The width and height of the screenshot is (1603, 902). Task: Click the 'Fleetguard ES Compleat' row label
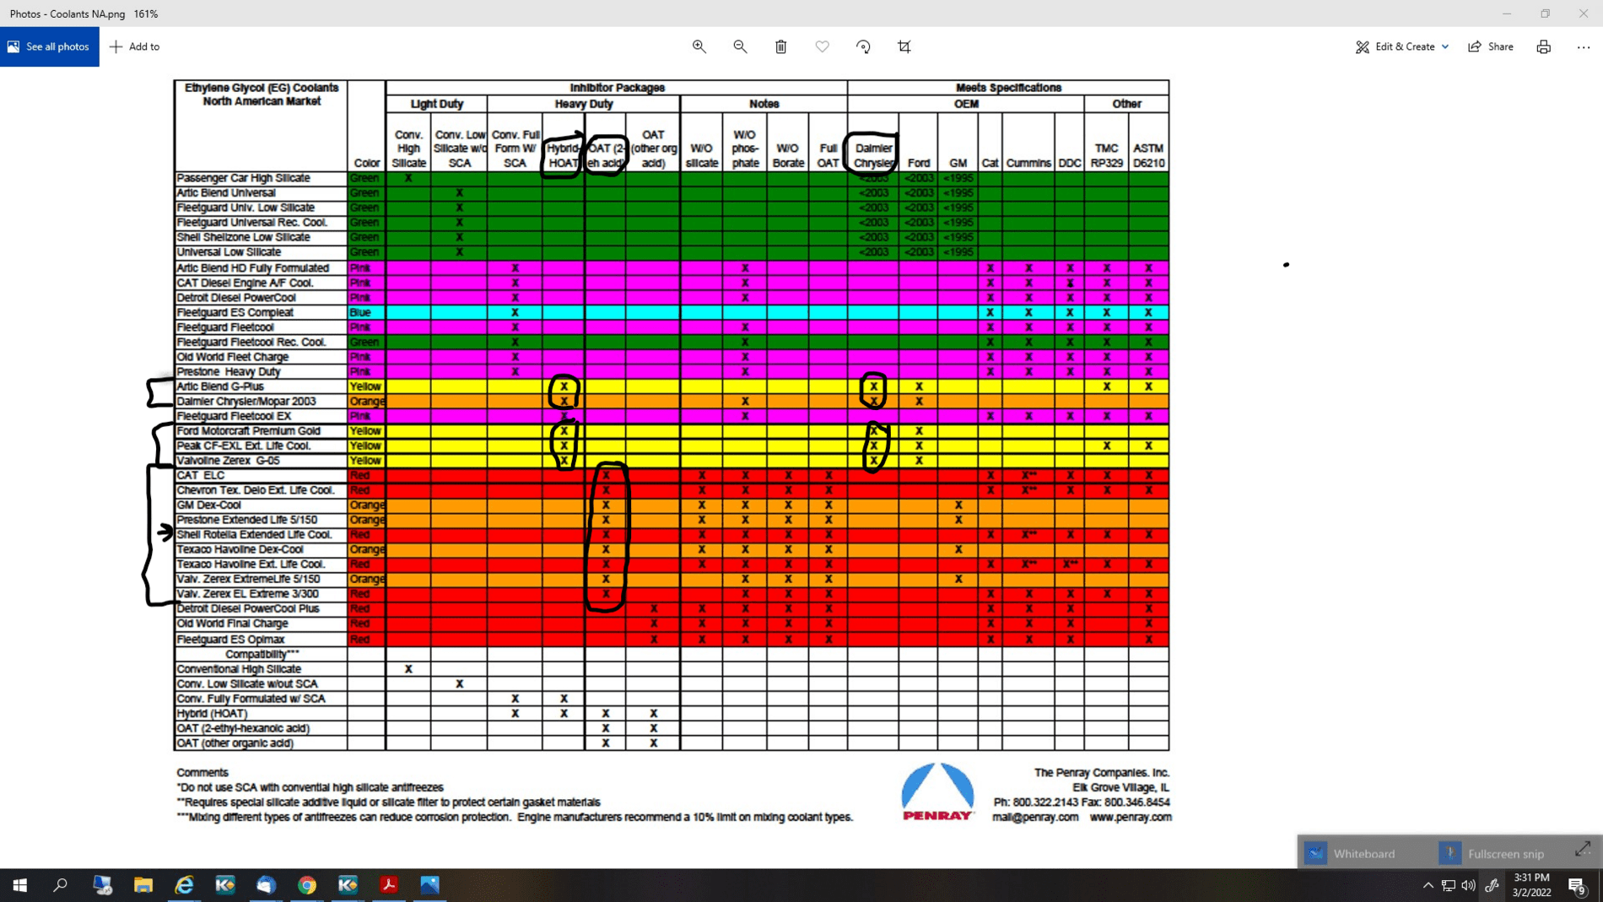pos(235,312)
